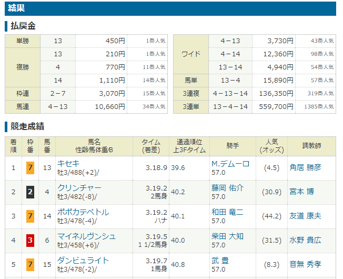This screenshot has width=343, height=279.
Task: Click the 3連単 payout label
Action: tap(191, 107)
